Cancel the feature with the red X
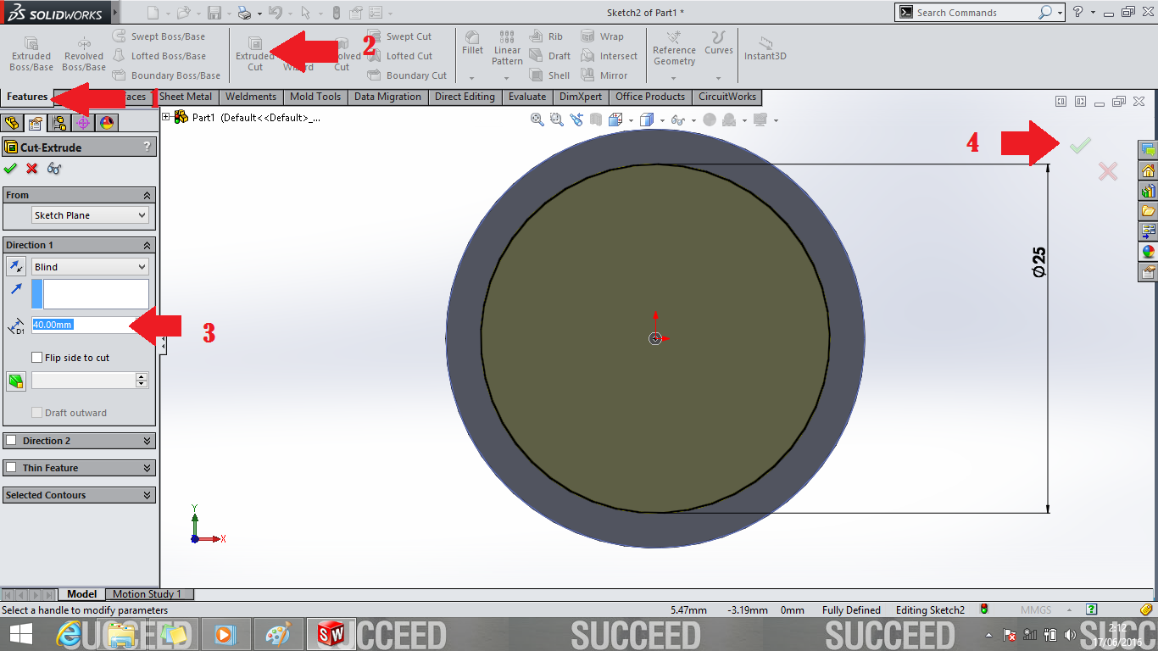This screenshot has height=651, width=1158. [x=1107, y=171]
